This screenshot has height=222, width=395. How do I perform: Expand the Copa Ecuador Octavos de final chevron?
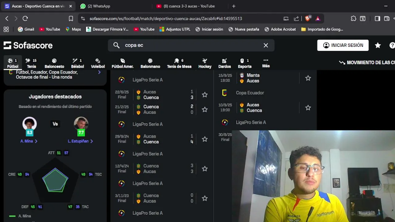click(x=99, y=72)
